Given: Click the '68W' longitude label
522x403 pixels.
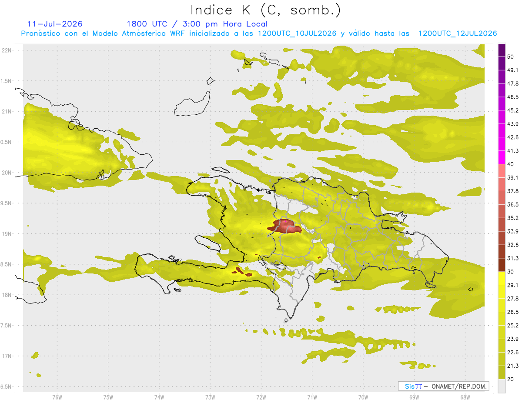Looking at the screenshot, I should click(x=465, y=397).
